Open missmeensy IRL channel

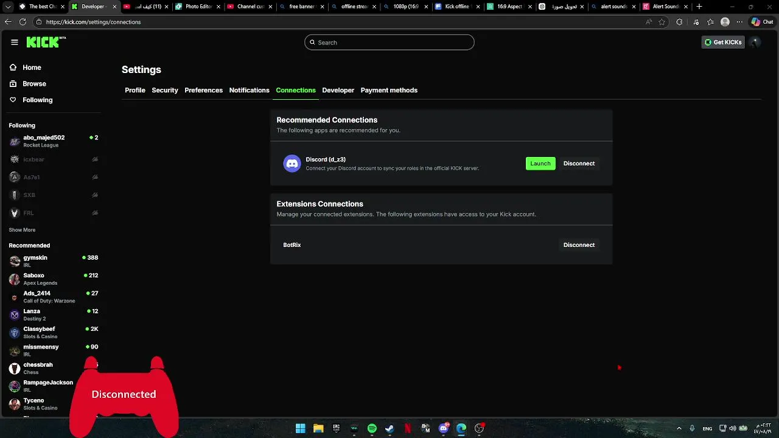54,350
